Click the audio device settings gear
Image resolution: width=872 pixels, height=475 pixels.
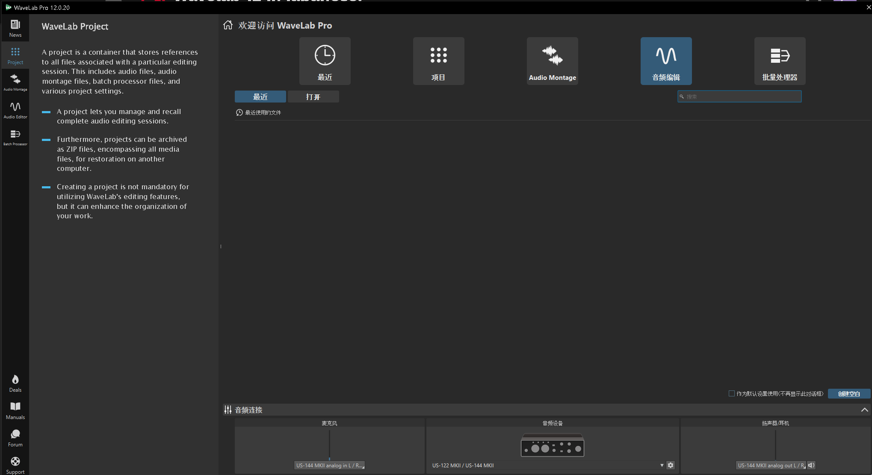tap(671, 465)
